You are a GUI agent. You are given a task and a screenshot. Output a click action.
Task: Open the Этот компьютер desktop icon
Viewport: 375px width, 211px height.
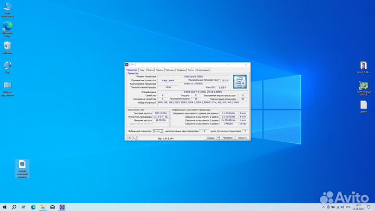(7, 9)
